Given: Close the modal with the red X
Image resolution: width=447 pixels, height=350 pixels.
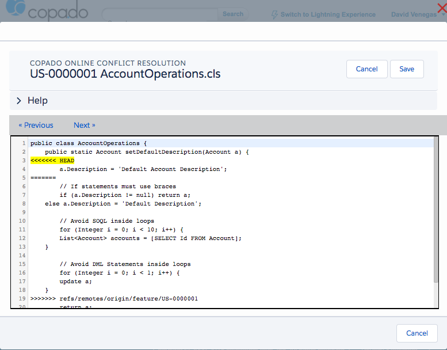Looking at the screenshot, I should [x=442, y=8].
